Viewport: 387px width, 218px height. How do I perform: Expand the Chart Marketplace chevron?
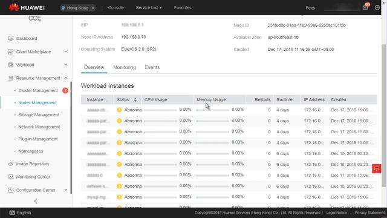[x=66, y=51]
